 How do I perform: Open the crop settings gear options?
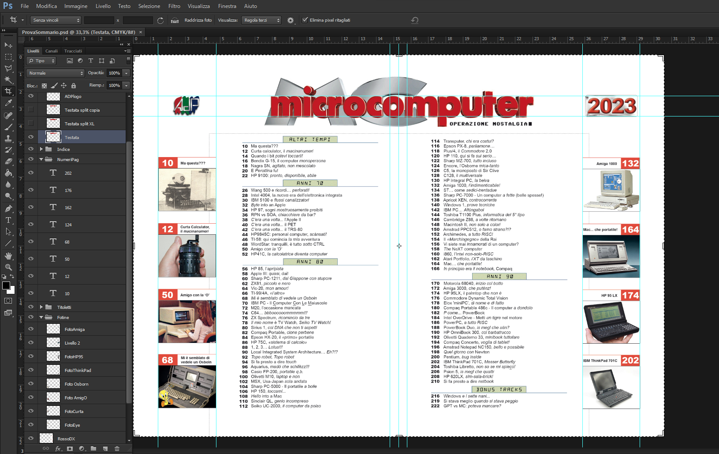(290, 20)
